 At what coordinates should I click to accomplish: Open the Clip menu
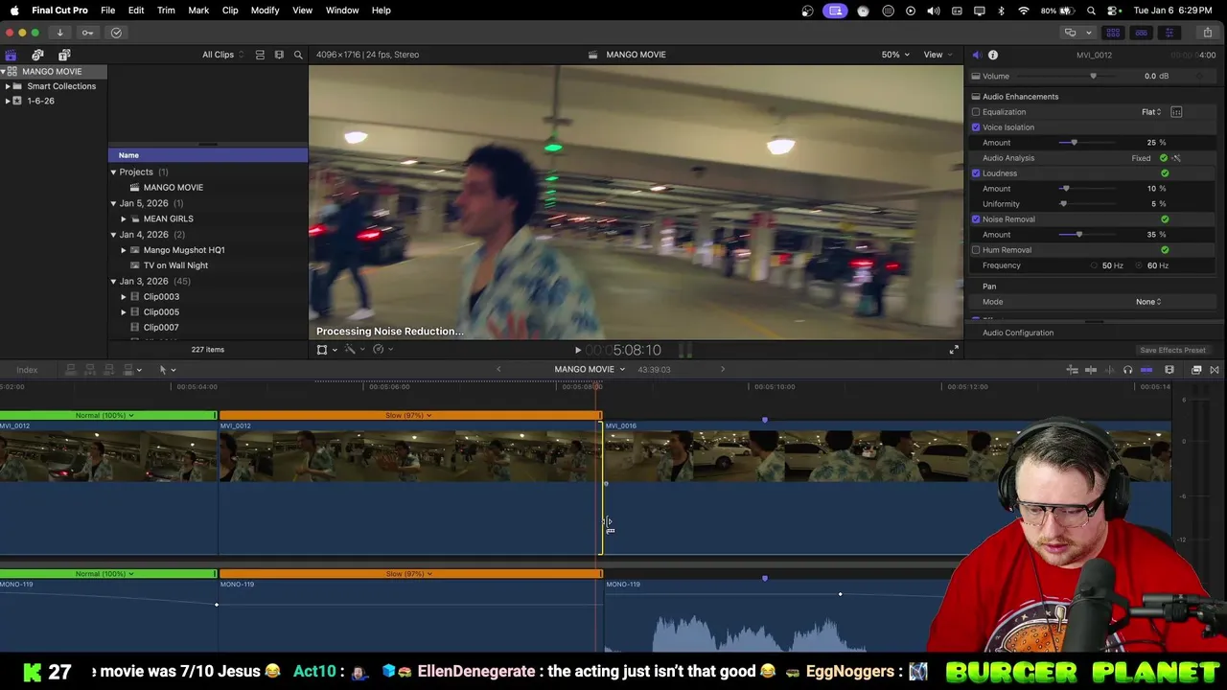point(230,11)
